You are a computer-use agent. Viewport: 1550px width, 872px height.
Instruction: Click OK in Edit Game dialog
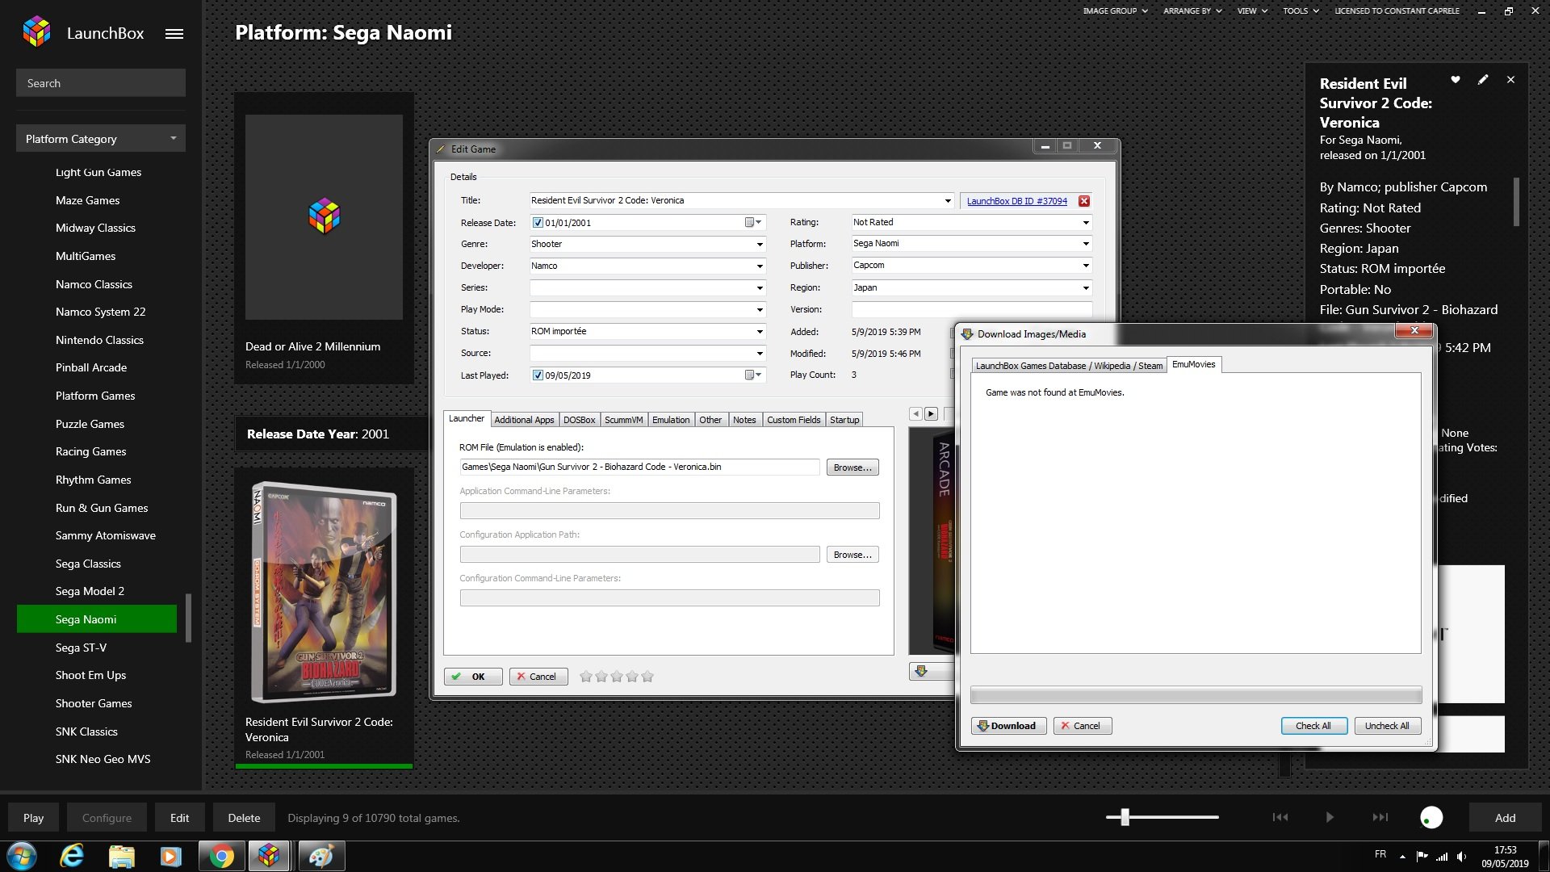[x=473, y=677]
